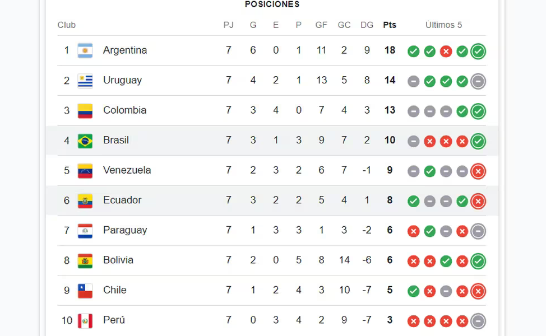Click Uruguay's ringed draw icon at row end
The width and height of the screenshot is (546, 336).
point(478,81)
